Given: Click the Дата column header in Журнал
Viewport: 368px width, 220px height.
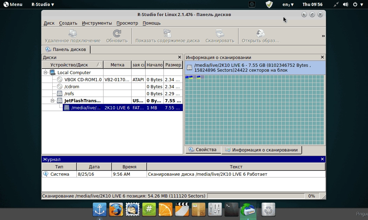Looking at the screenshot, I should coord(94,167).
